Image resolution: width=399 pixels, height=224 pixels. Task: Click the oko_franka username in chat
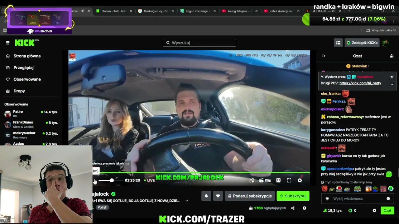pos(331,94)
